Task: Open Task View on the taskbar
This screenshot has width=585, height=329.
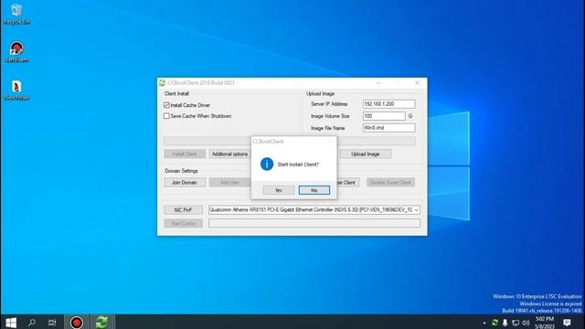Action: (52, 323)
